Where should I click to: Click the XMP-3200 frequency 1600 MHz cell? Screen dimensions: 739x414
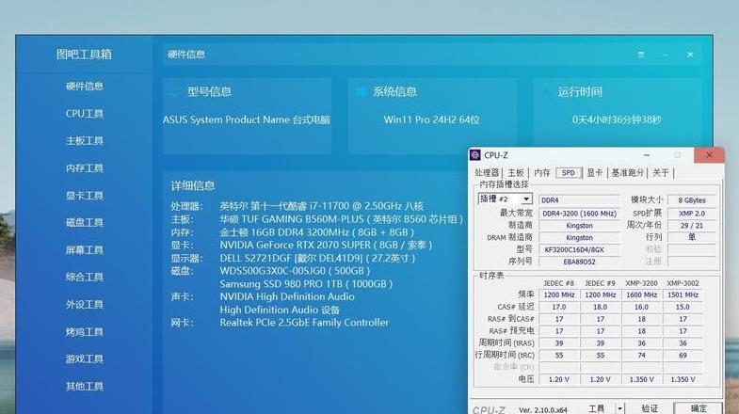(641, 295)
